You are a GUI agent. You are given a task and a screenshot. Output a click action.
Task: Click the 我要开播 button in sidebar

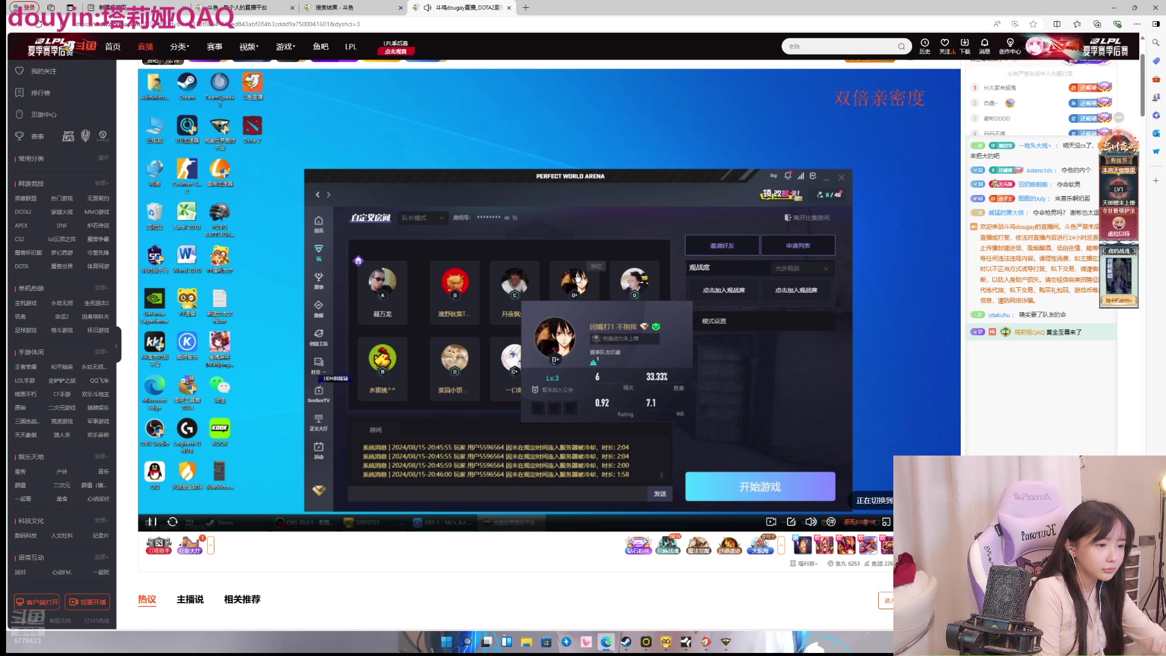(x=87, y=602)
